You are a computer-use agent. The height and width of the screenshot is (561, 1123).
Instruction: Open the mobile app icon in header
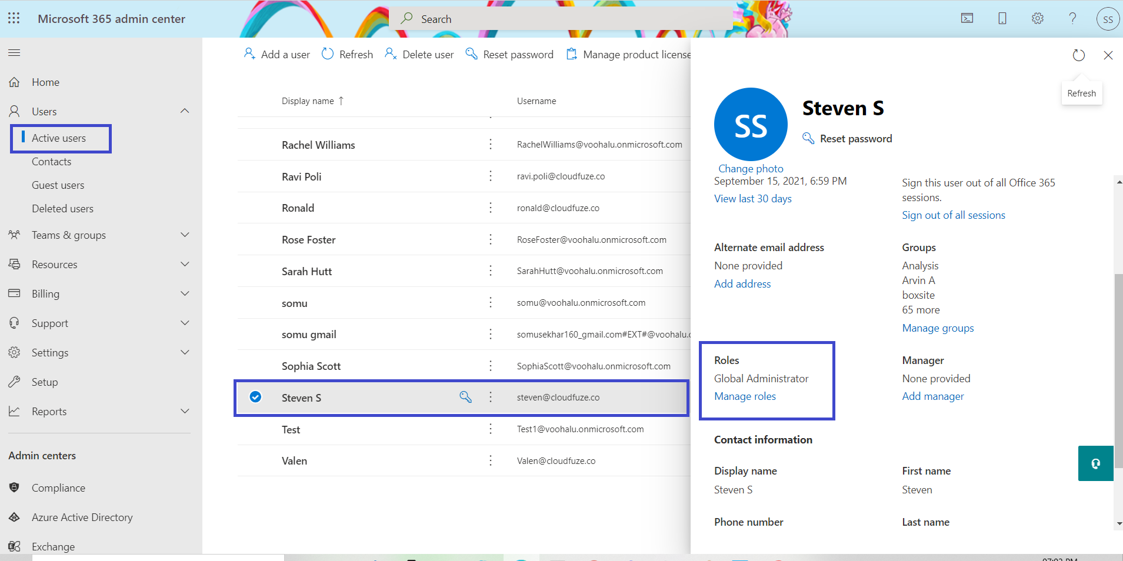pyautogui.click(x=1002, y=19)
